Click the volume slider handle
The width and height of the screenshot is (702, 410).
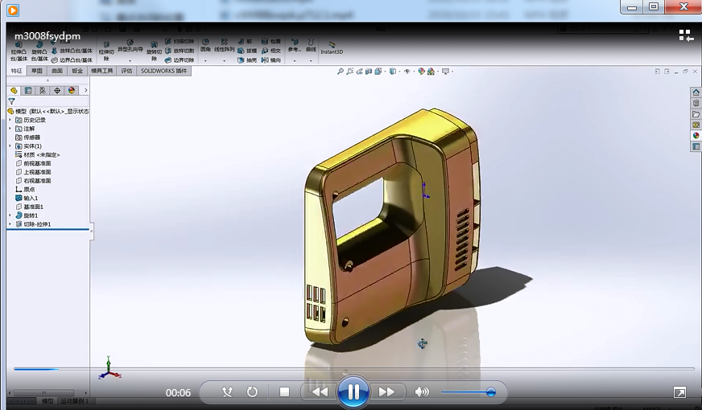point(490,392)
